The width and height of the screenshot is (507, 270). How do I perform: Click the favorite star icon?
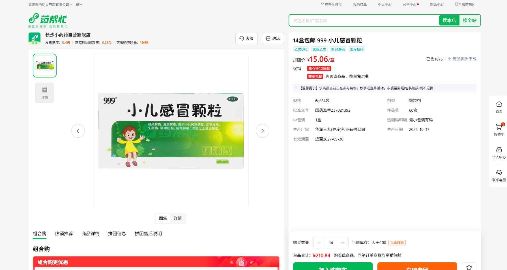(469, 267)
